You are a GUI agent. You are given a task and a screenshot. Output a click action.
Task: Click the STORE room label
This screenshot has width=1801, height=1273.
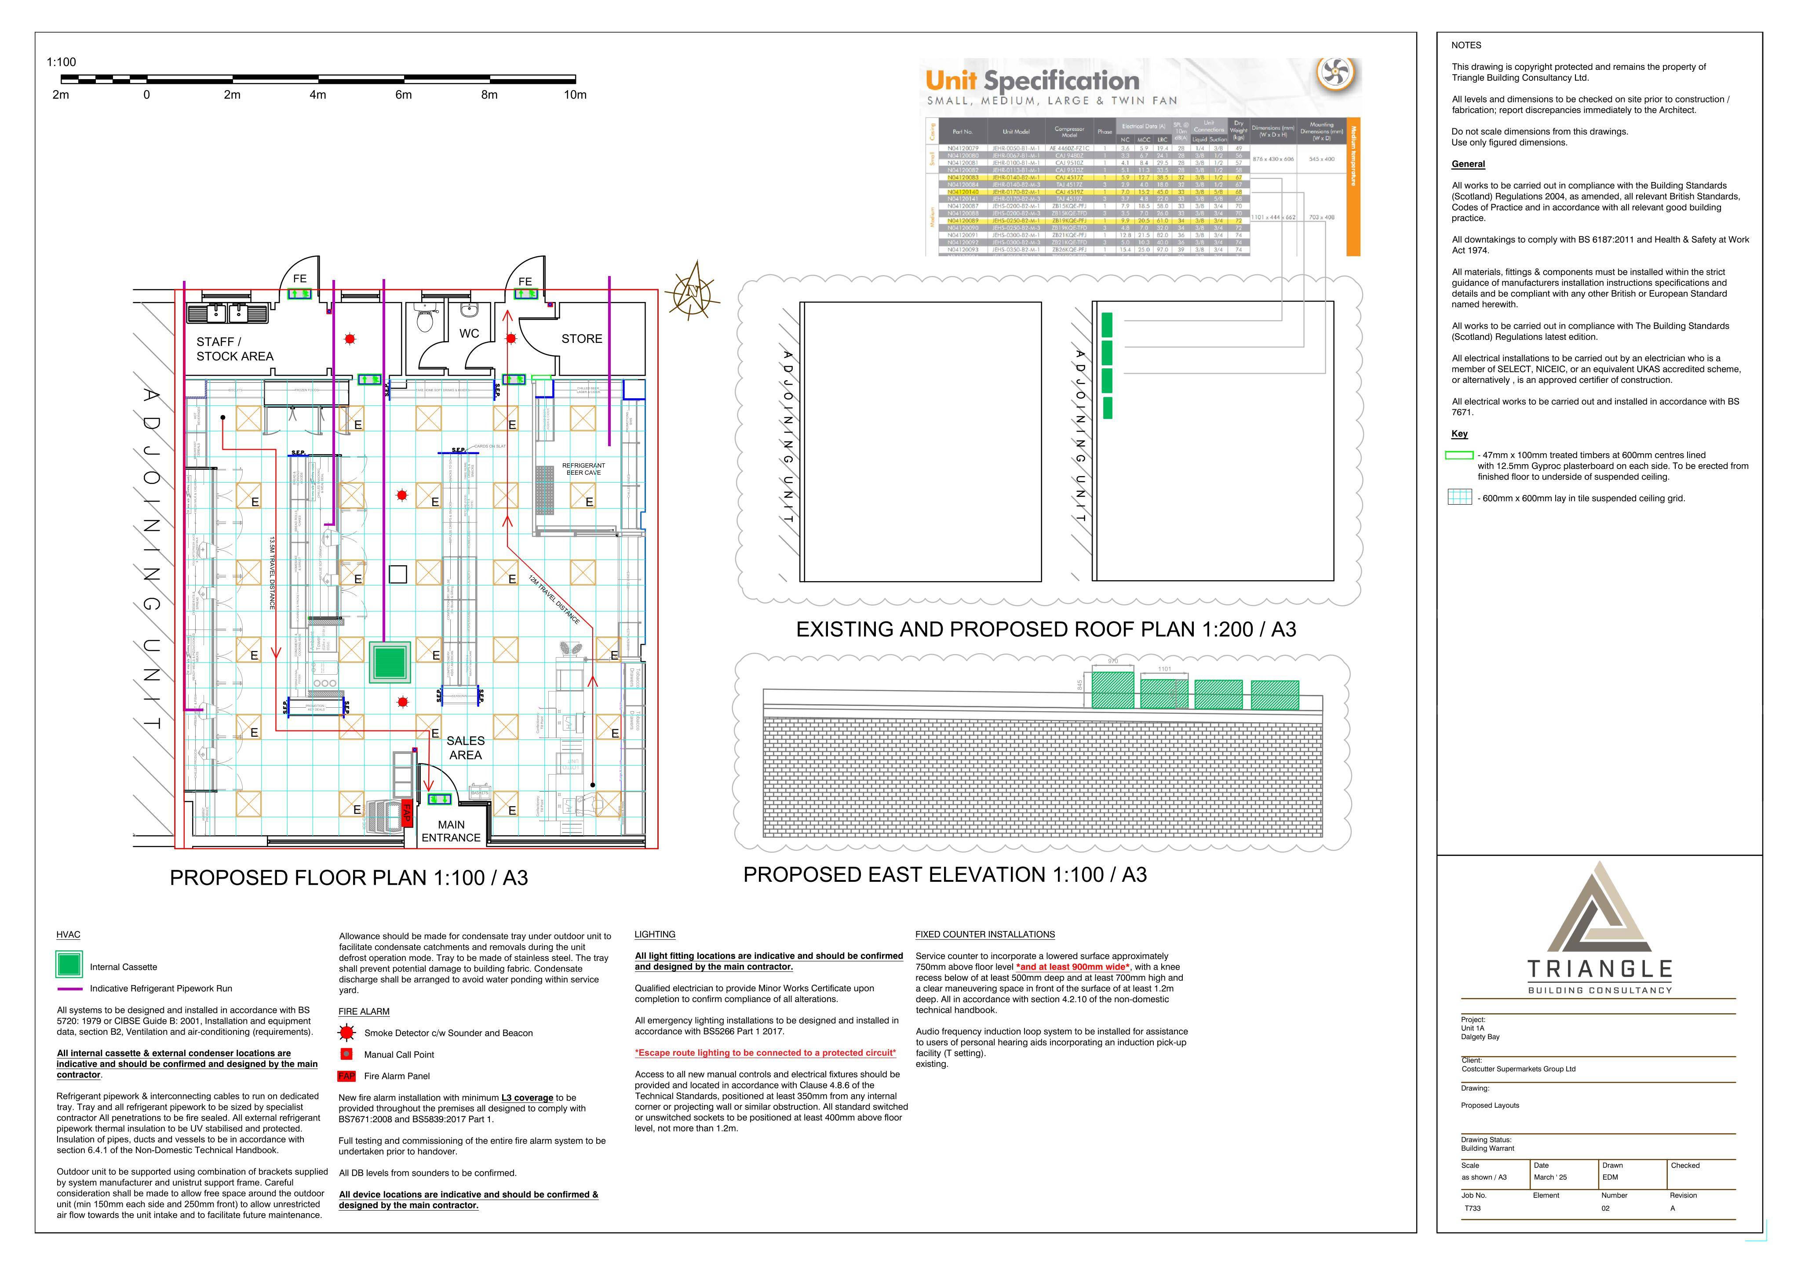tap(582, 339)
